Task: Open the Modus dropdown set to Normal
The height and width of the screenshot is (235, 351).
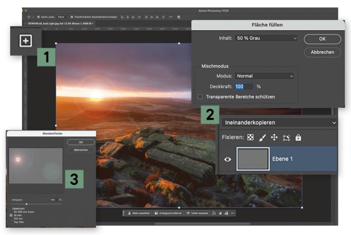Action: (x=264, y=76)
